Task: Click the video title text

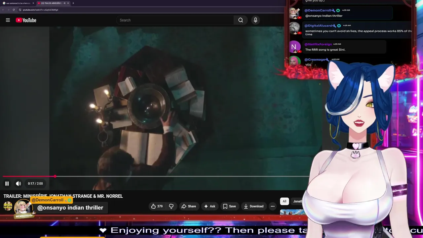Action: pyautogui.click(x=63, y=196)
